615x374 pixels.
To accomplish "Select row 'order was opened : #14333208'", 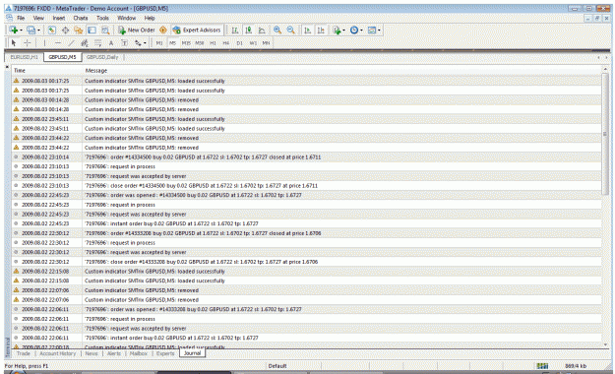I will (307, 309).
